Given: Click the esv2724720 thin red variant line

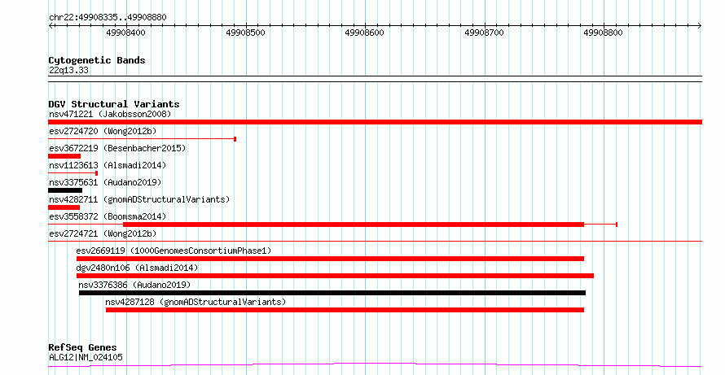Looking at the screenshot, I should 143,139.
